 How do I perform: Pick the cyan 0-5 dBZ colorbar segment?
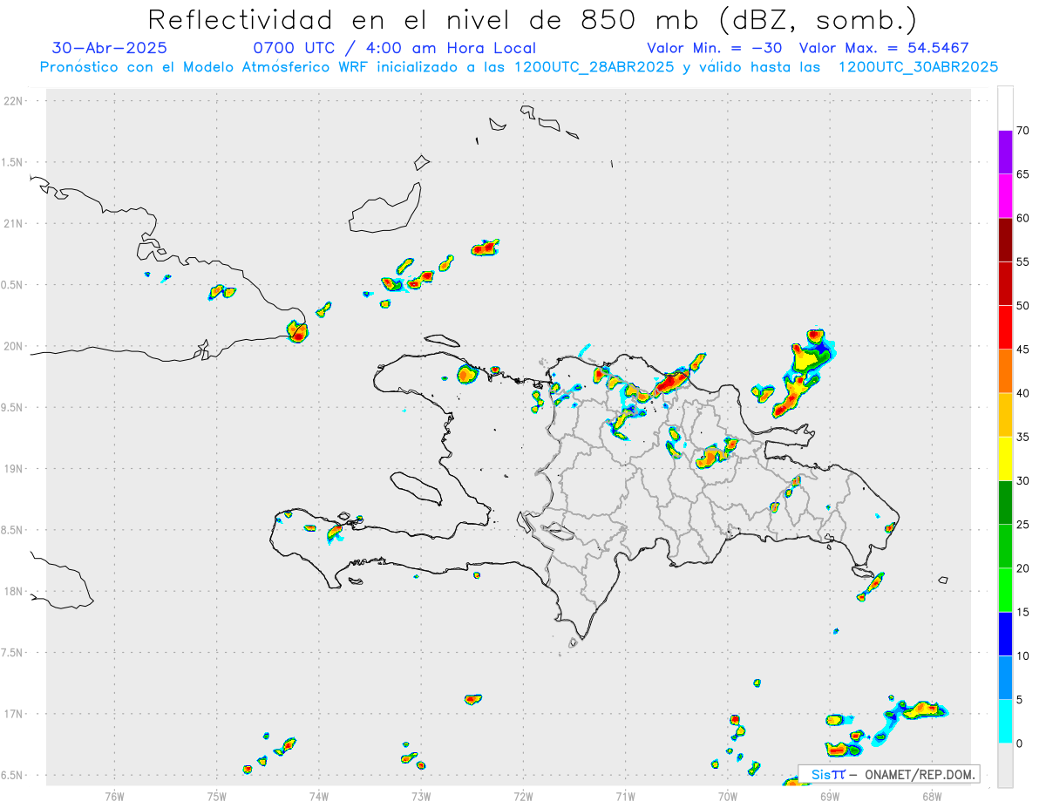(x=1005, y=721)
